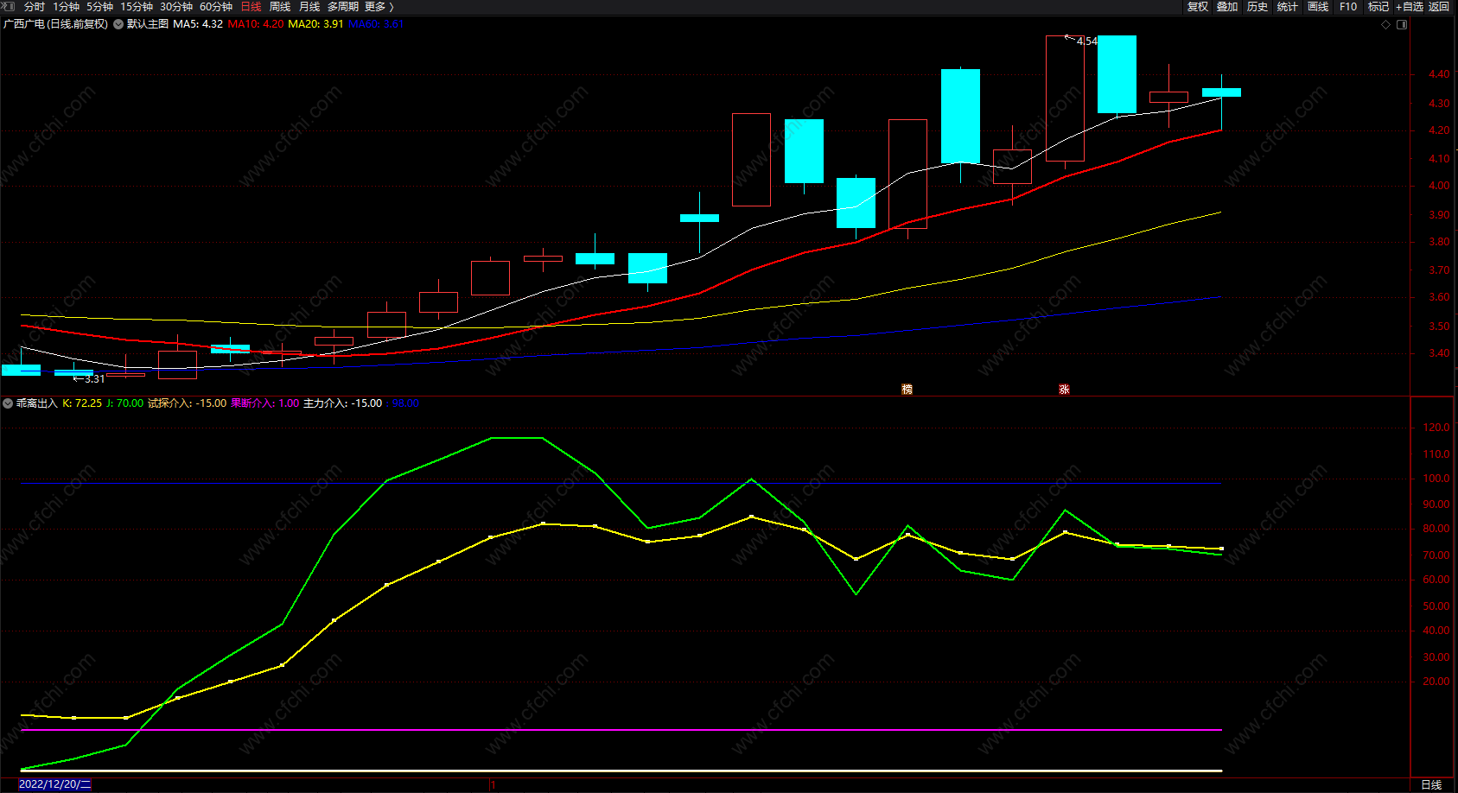This screenshot has height=793, width=1458.
Task: Click the 叠加 overlay button
Action: click(x=1227, y=7)
